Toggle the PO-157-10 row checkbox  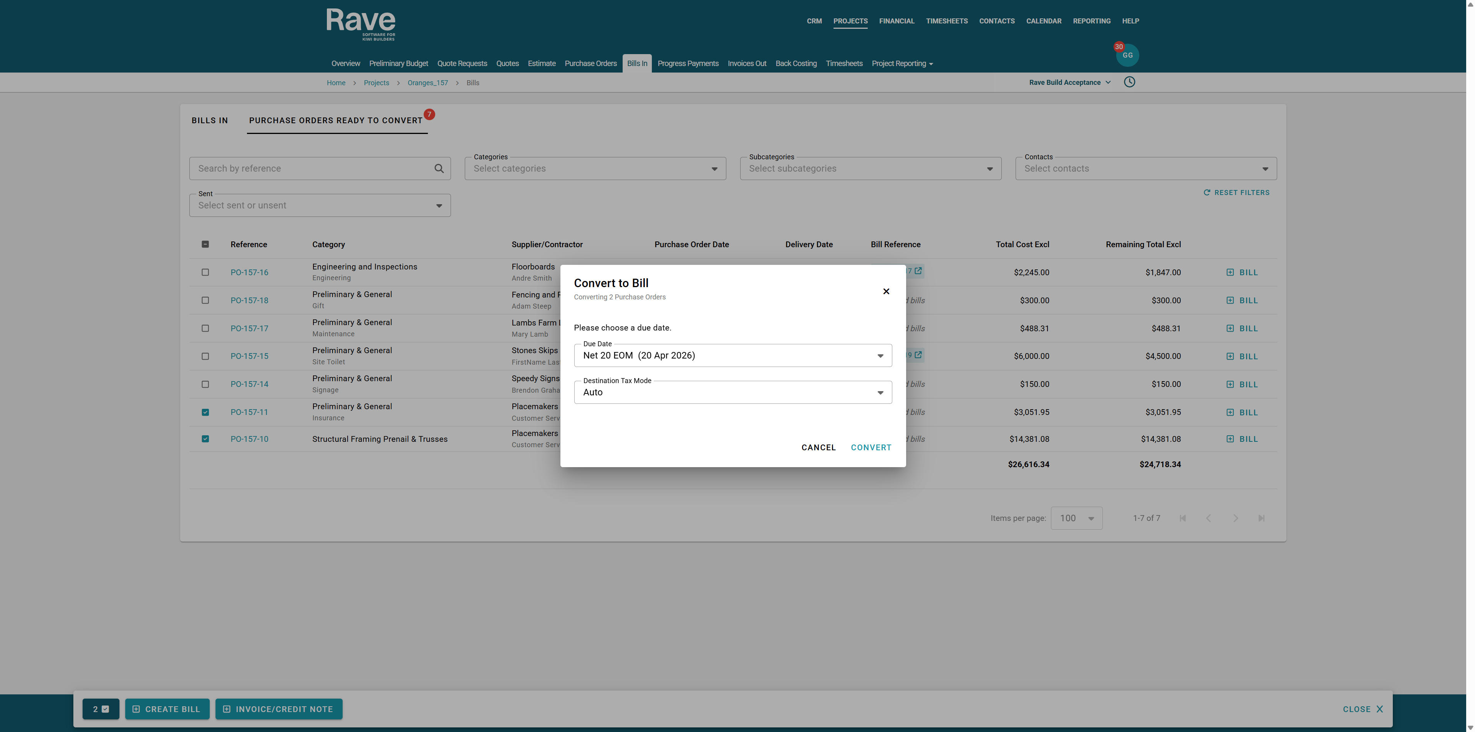205,439
